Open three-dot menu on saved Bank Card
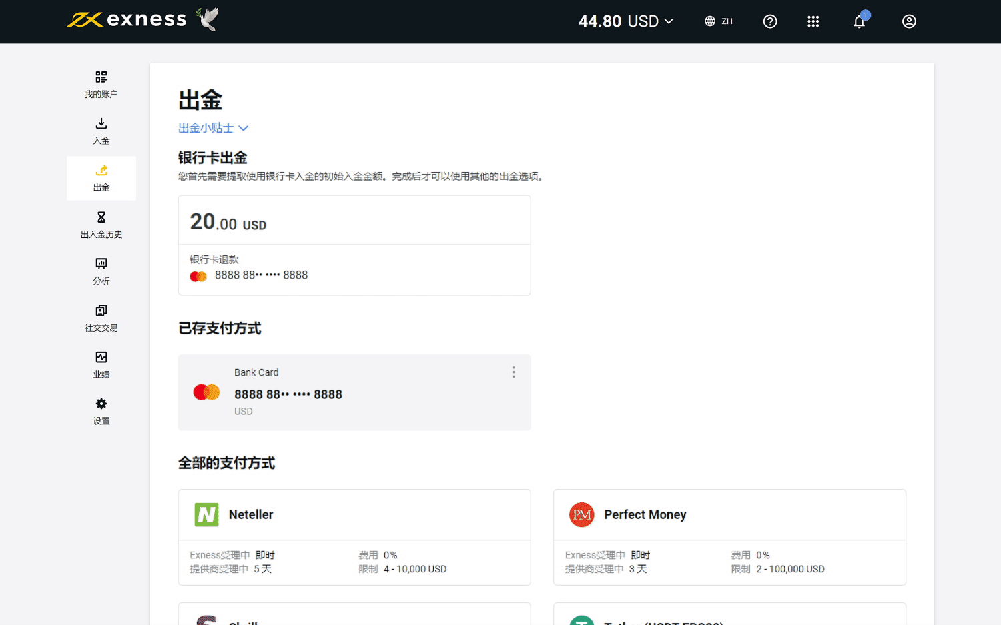Image resolution: width=1001 pixels, height=625 pixels. coord(513,372)
